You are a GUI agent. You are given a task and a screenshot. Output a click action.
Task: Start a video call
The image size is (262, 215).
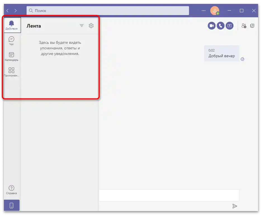coord(212,26)
